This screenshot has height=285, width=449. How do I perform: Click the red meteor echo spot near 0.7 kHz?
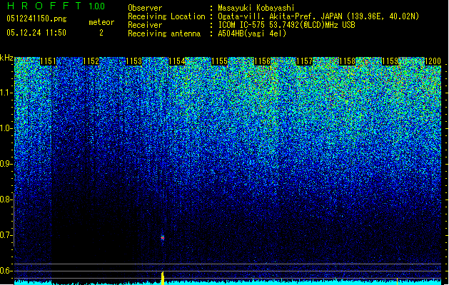click(163, 237)
